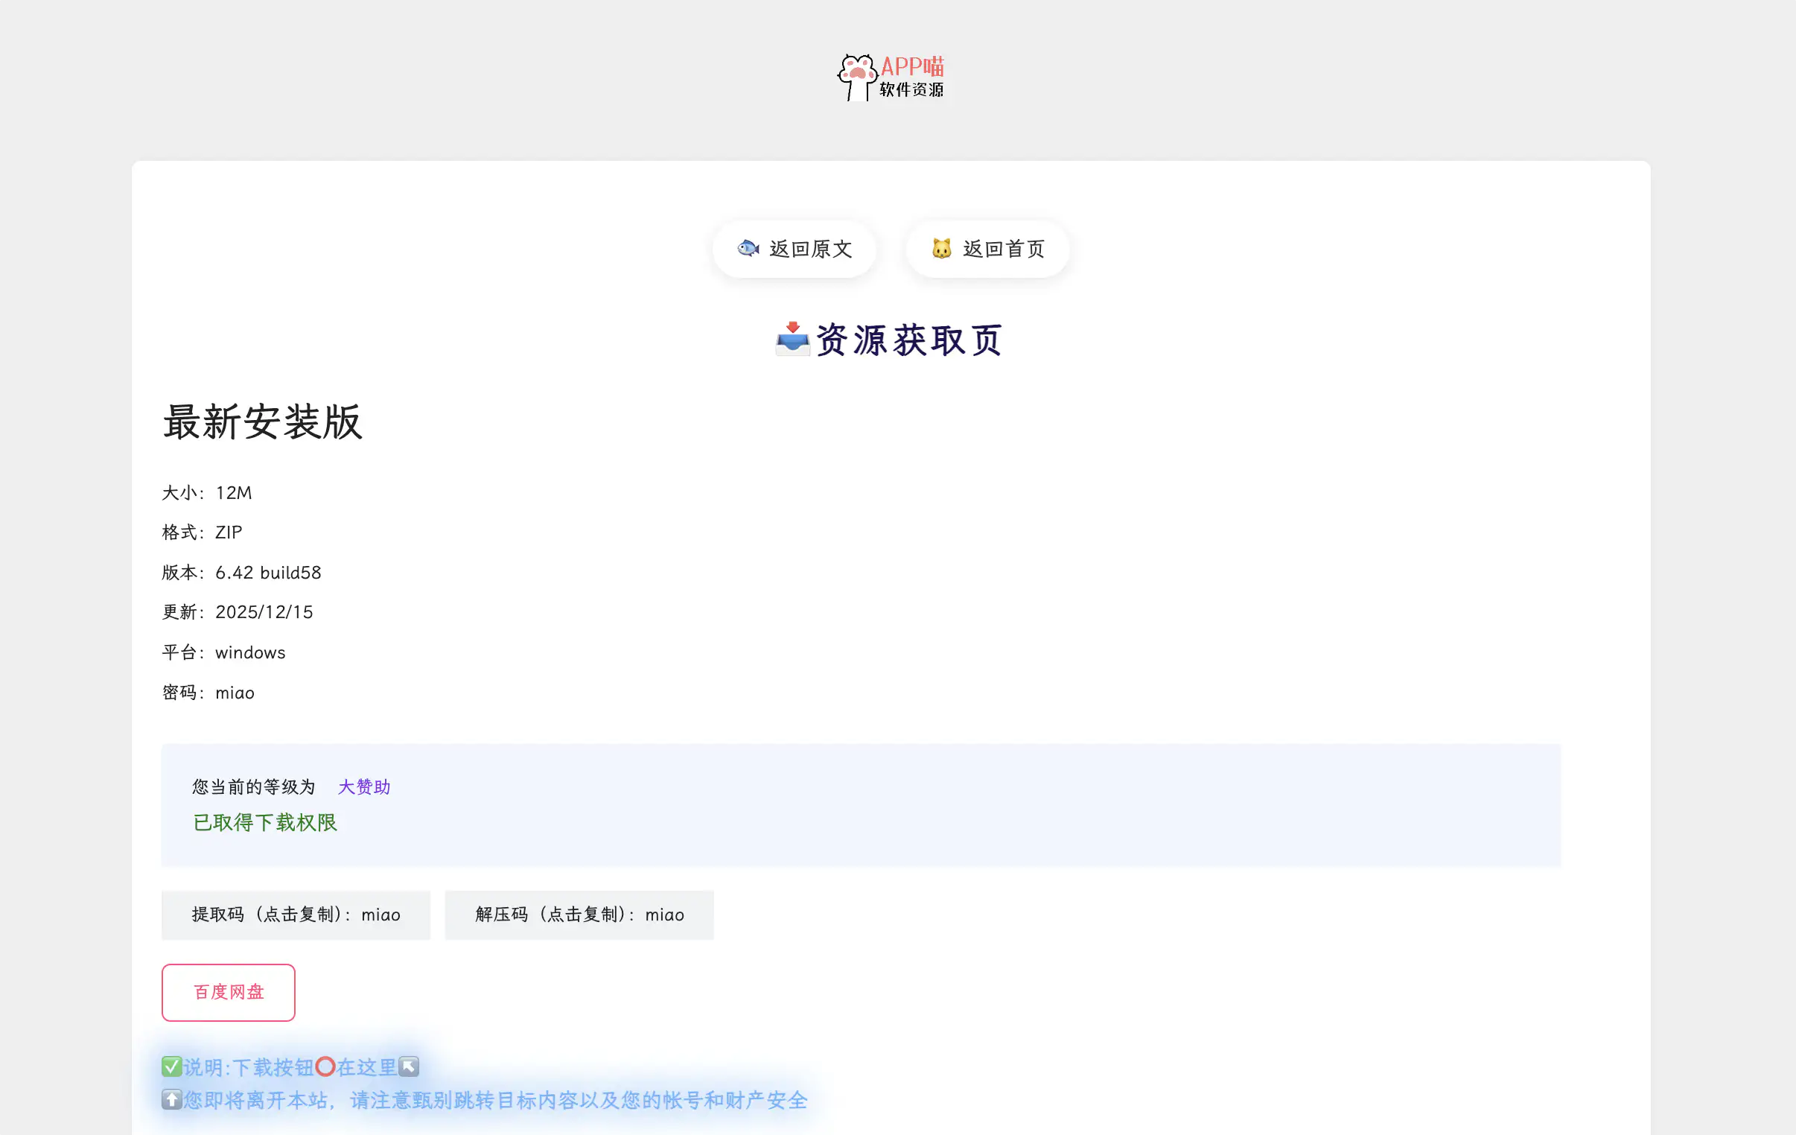Copy the 提取码 by clicking its box

pos(296,914)
